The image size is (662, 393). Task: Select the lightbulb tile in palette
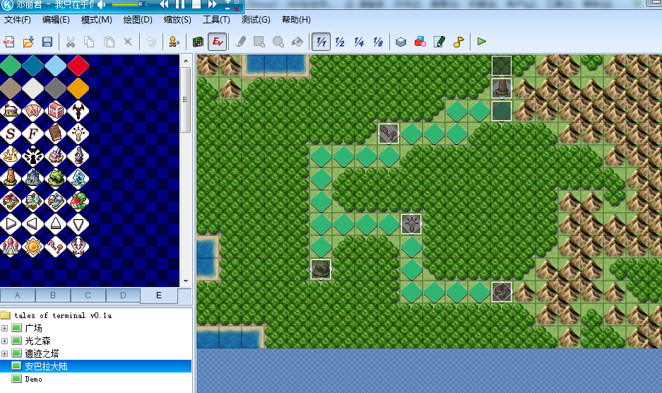point(78,134)
